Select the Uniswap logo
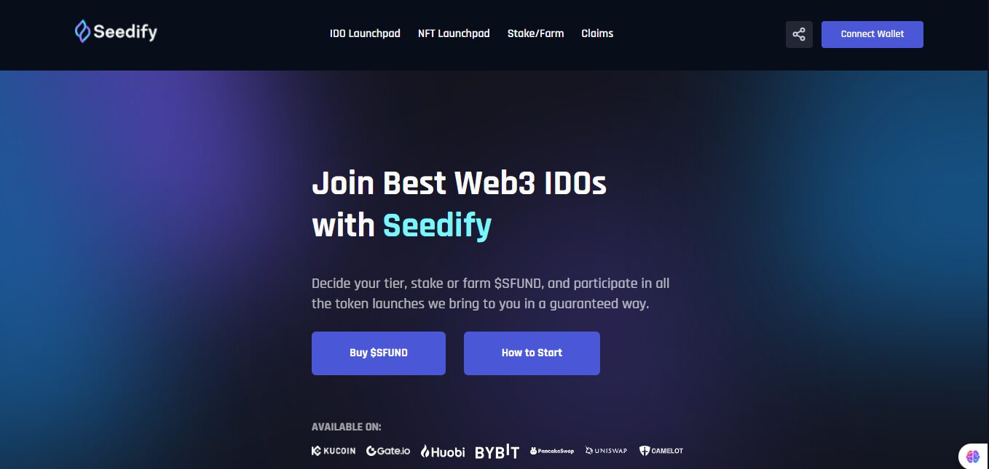The image size is (989, 469). click(x=607, y=451)
